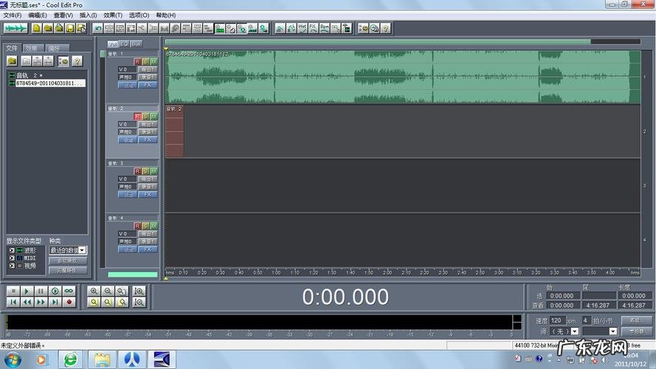Click the help question mark toolbar icon
This screenshot has height=369, width=656.
click(385, 28)
